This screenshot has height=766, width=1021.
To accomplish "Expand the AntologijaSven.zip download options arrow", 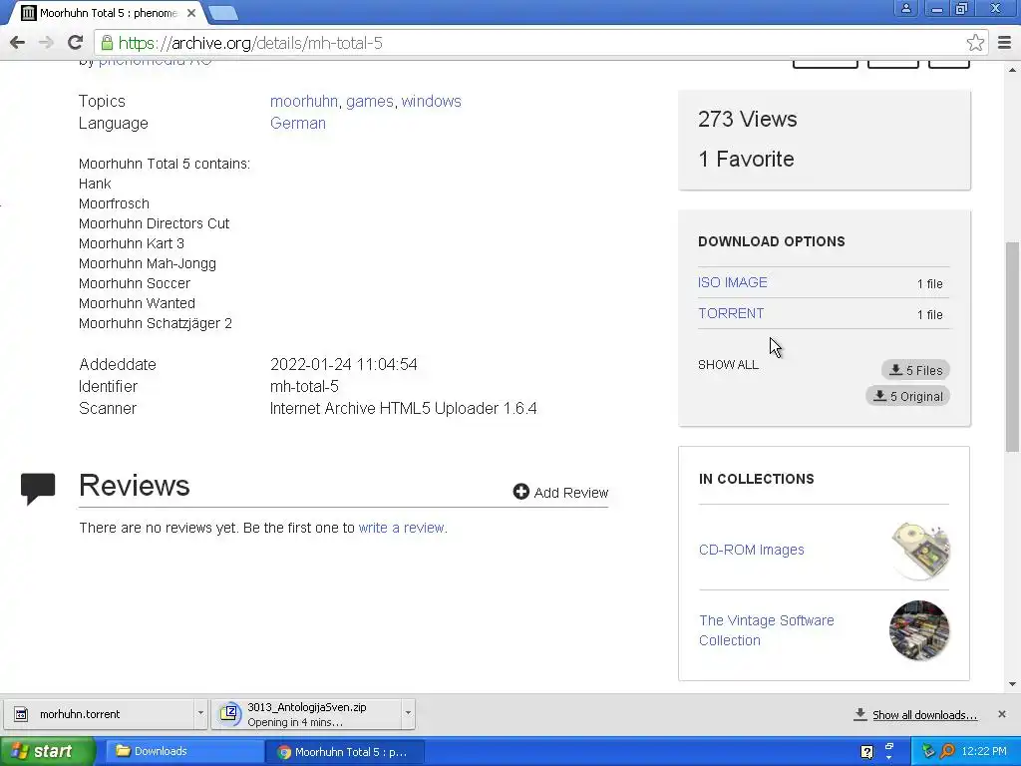I will pyautogui.click(x=408, y=713).
